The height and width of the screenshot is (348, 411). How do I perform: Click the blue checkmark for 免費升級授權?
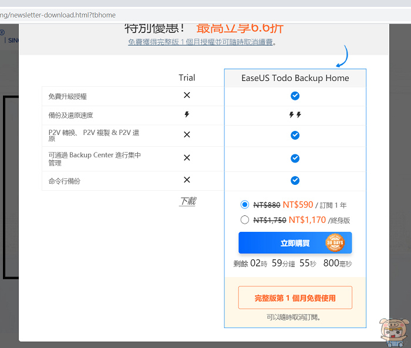[295, 96]
